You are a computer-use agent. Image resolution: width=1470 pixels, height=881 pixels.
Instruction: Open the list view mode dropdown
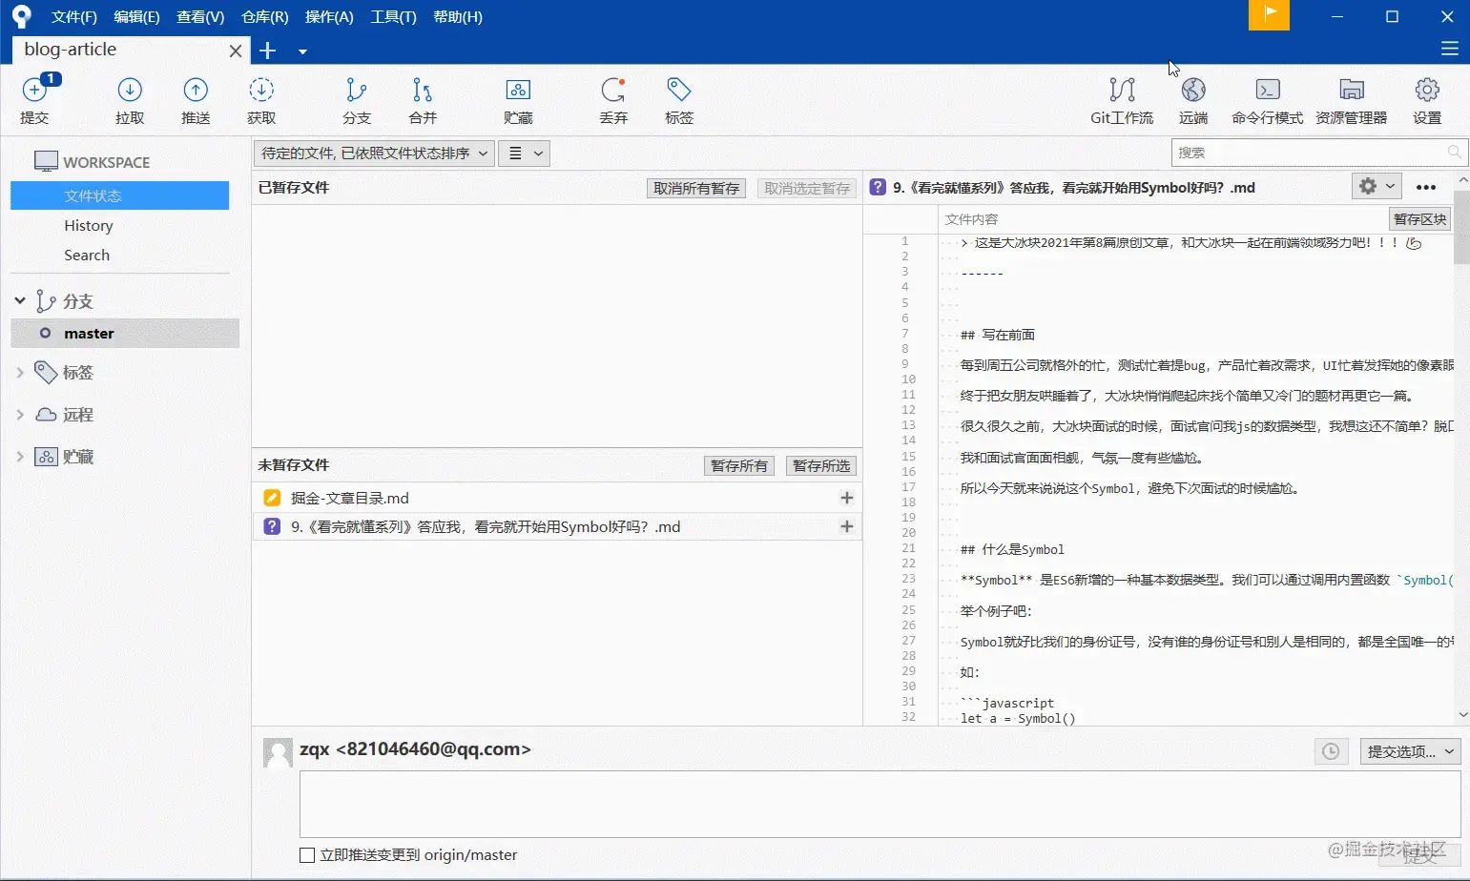pyautogui.click(x=525, y=153)
